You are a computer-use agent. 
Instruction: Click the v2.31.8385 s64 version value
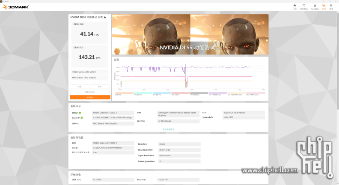[x=178, y=121]
